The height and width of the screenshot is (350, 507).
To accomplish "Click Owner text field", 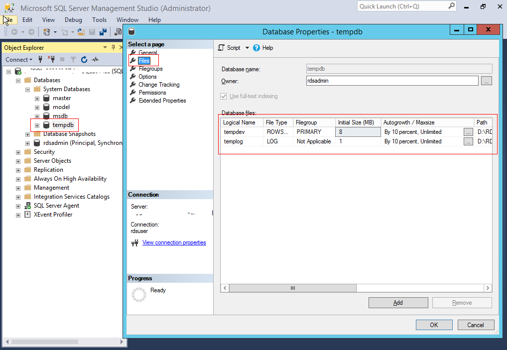I will click(392, 81).
